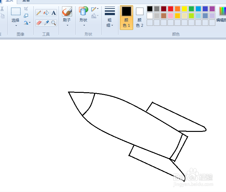This screenshot has height=192, width=226.
Task: Open the Brushes dropdown arrow
Action: (67, 25)
